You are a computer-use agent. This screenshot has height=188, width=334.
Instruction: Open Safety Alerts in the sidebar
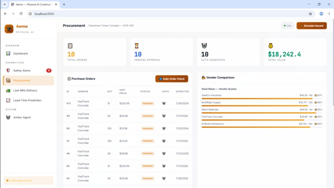tap(29, 71)
